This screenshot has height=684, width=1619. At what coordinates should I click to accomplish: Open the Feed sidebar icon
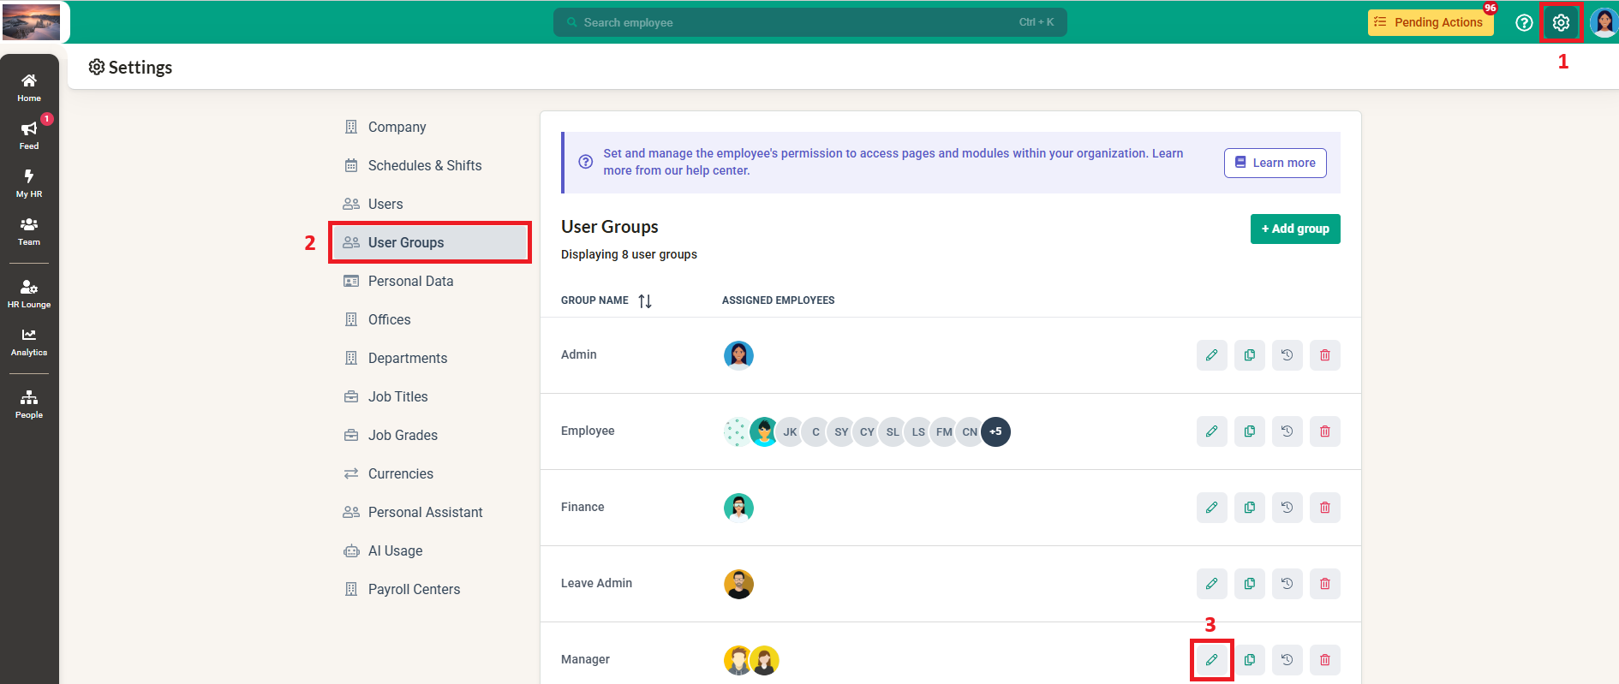click(x=29, y=134)
